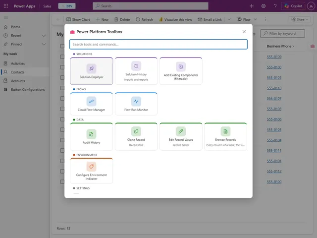Open the Edit Record Values tool
This screenshot has height=238, width=317.
tap(181, 137)
